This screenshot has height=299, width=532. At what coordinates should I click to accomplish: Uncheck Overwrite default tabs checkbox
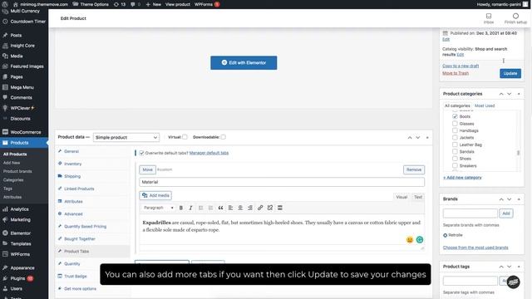[x=141, y=153]
